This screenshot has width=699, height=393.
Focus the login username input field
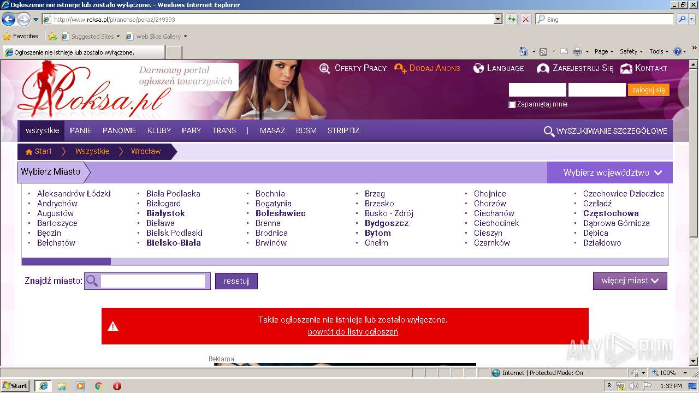coord(537,90)
